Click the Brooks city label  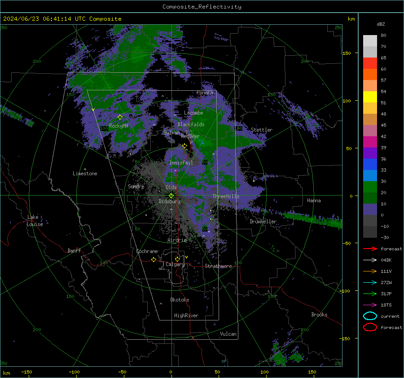coord(319,315)
